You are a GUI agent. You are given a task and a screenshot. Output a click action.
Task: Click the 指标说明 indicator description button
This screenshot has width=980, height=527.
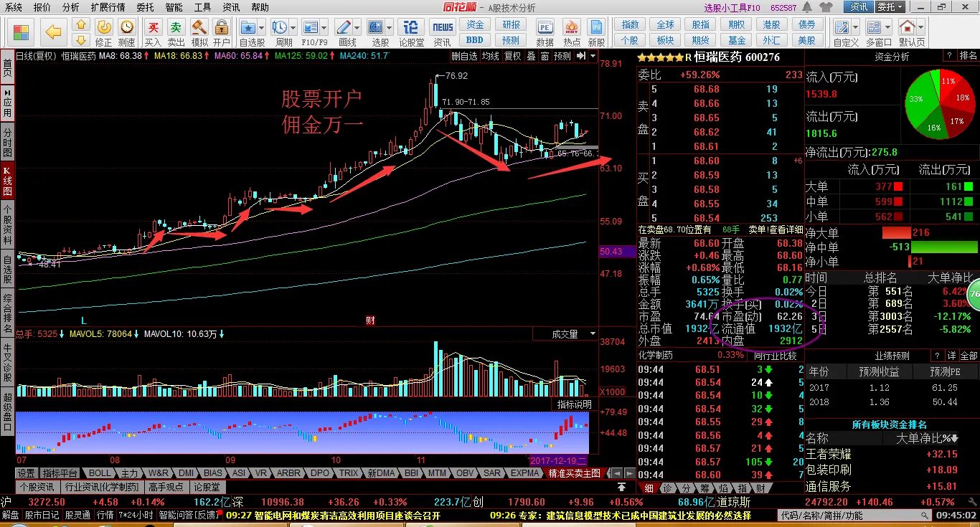575,404
